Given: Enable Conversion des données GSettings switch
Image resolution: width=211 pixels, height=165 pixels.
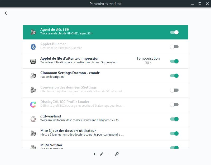Looking at the screenshot, I should pyautogui.click(x=174, y=90).
